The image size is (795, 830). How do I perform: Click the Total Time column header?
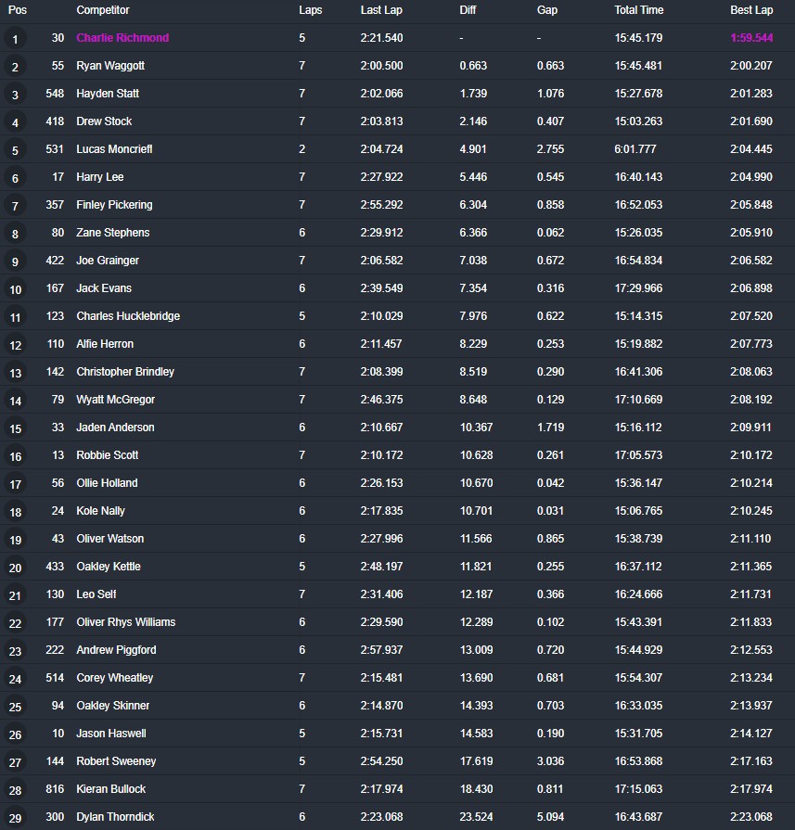tap(639, 10)
